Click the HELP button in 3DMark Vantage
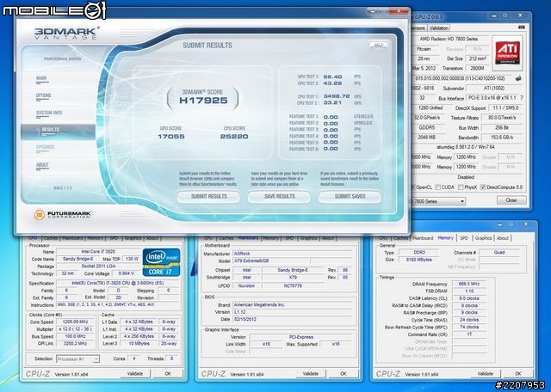The width and height of the screenshot is (551, 392). (379, 45)
